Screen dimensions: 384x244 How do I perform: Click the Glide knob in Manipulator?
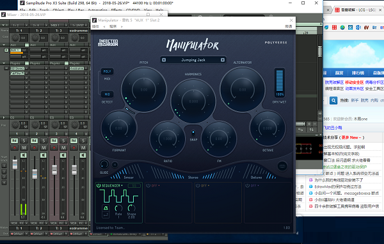[x=104, y=164]
